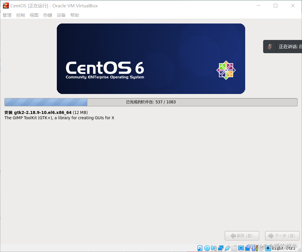Click the video capture status icon
The height and width of the screenshot is (252, 302).
click(248, 248)
